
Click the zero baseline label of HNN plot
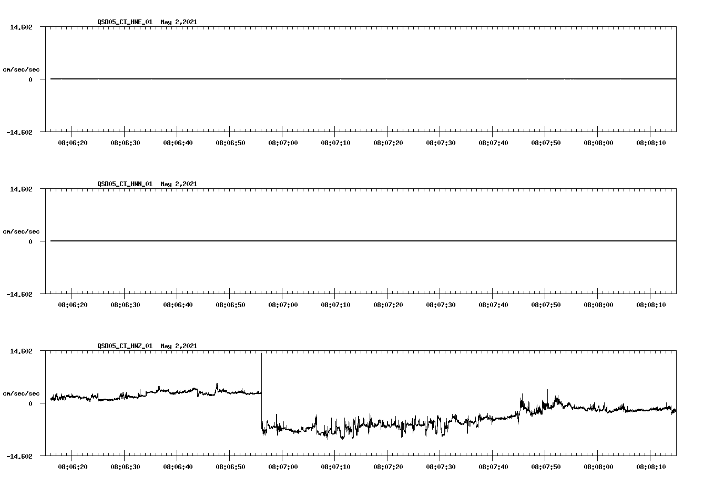[x=32, y=241]
